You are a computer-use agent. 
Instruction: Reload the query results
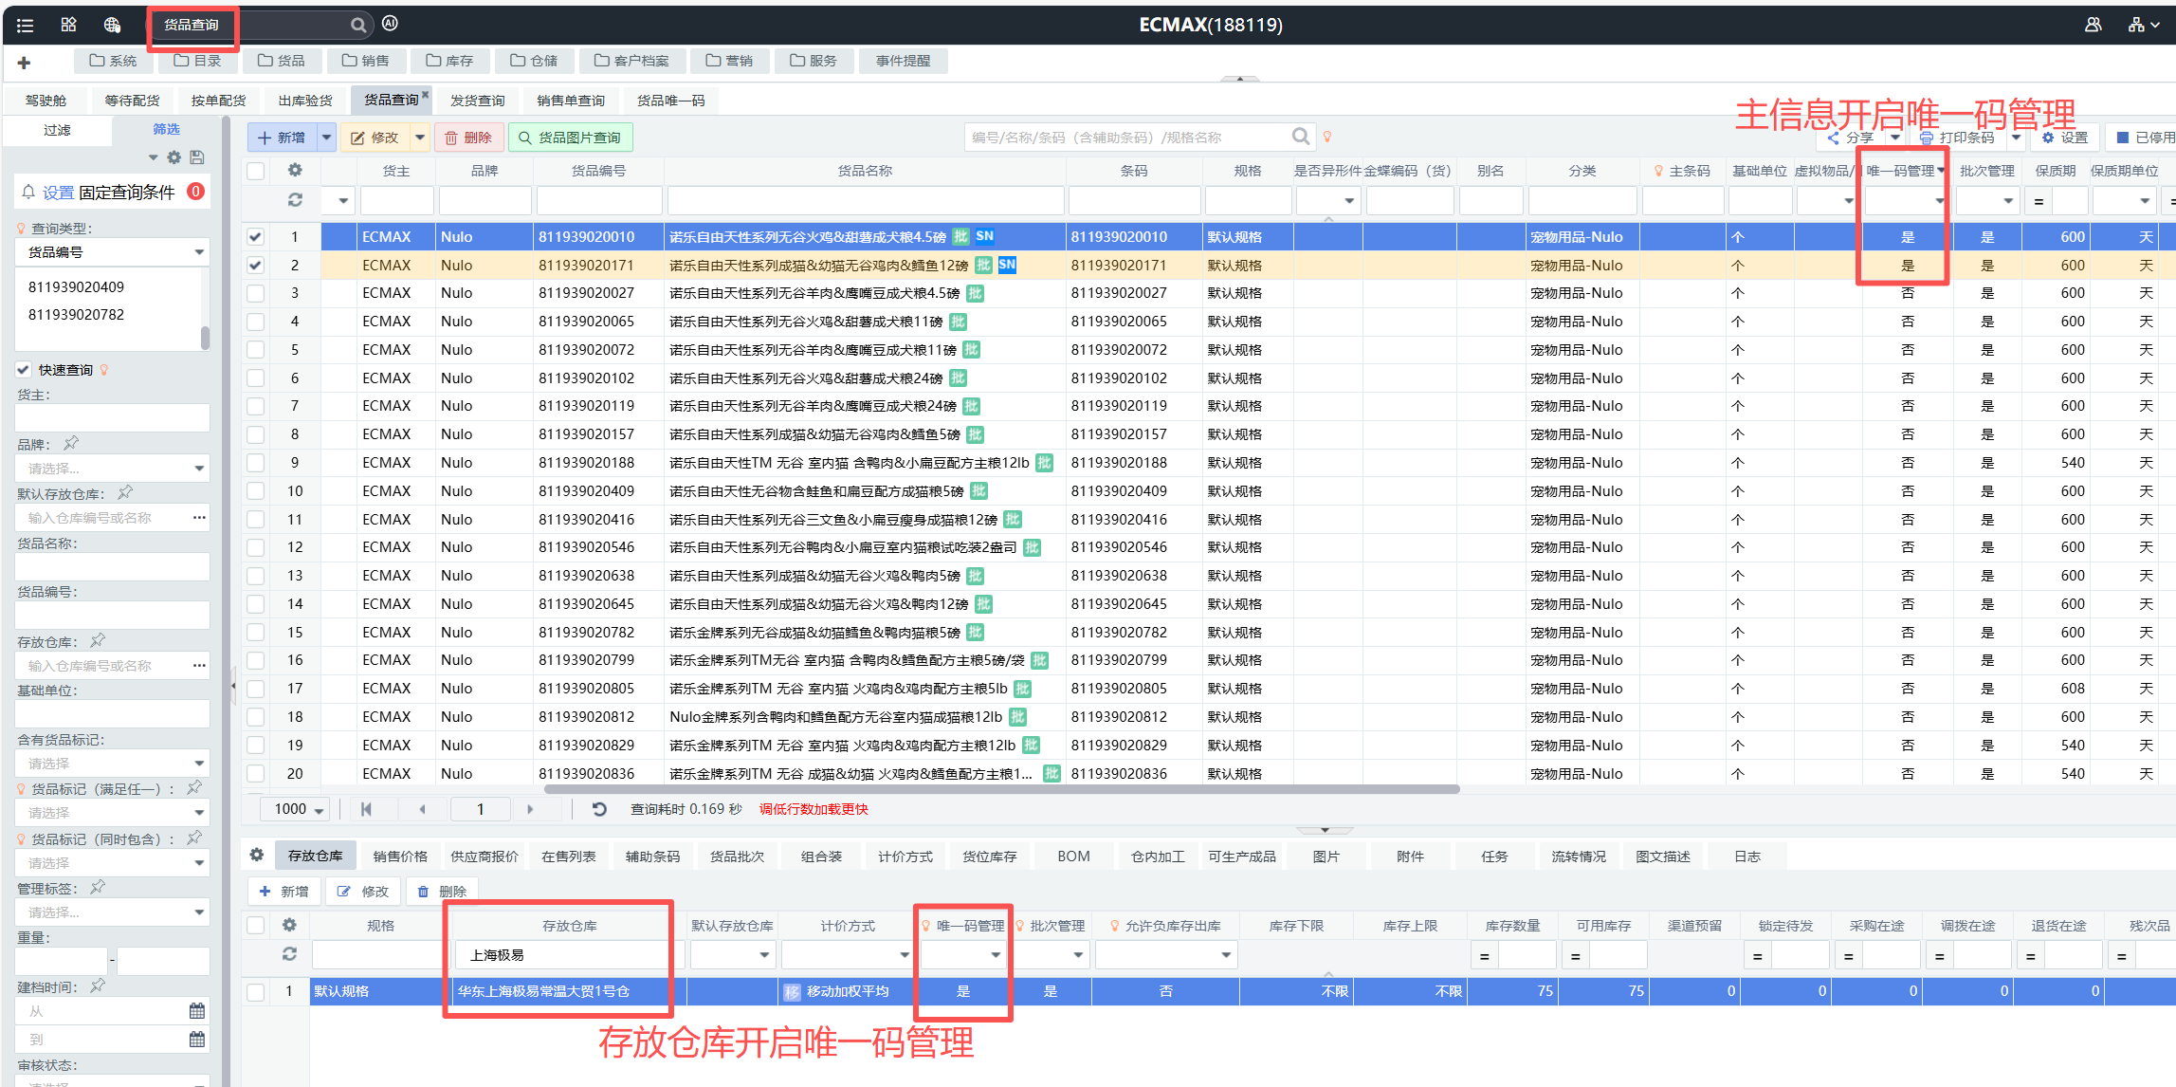pyautogui.click(x=599, y=809)
